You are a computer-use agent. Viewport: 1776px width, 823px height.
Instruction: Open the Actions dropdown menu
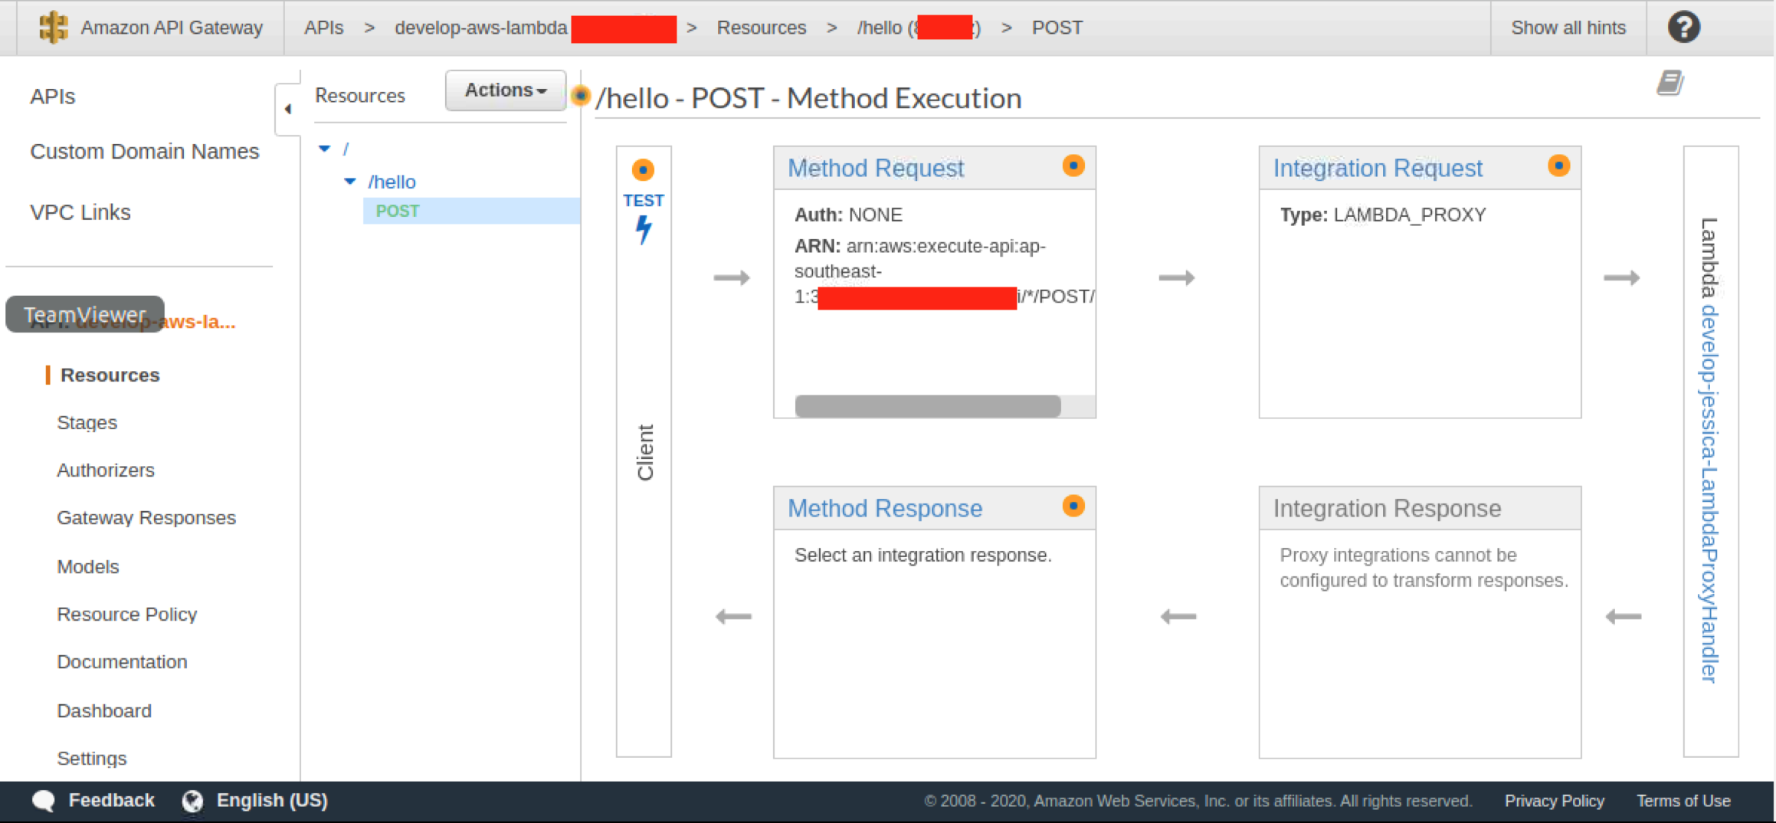point(506,90)
